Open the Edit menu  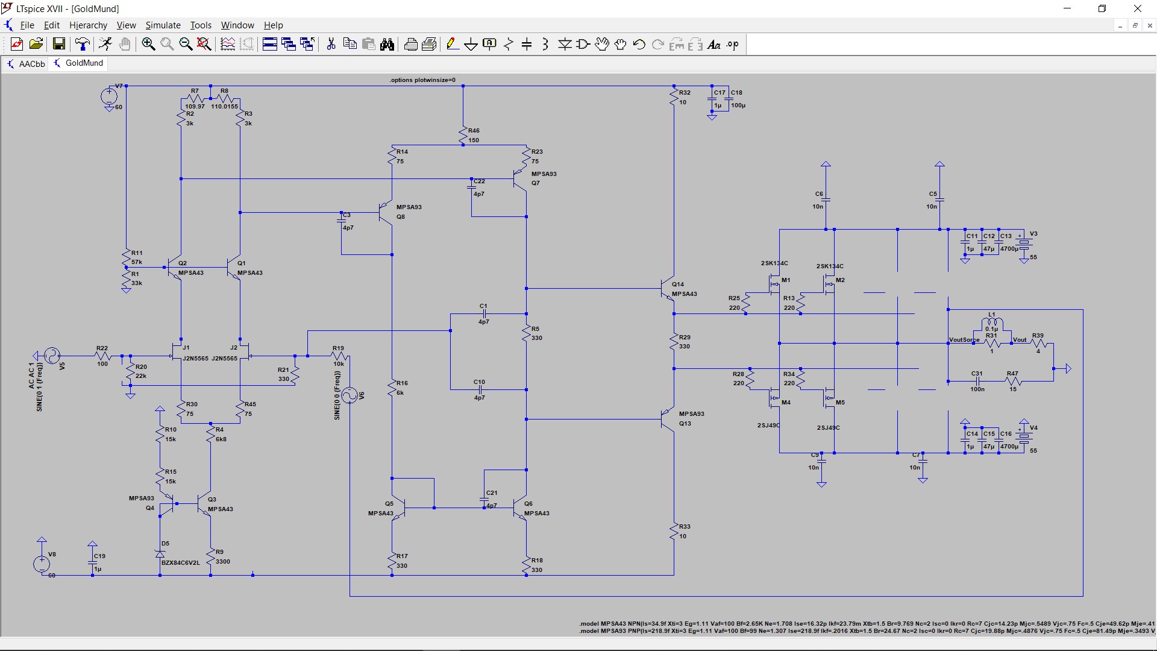point(52,25)
